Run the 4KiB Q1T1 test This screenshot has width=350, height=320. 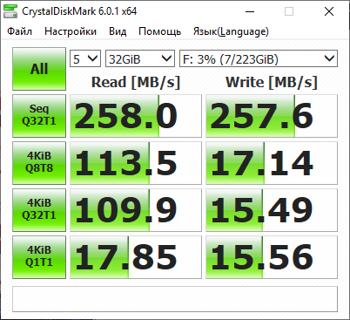(39, 257)
